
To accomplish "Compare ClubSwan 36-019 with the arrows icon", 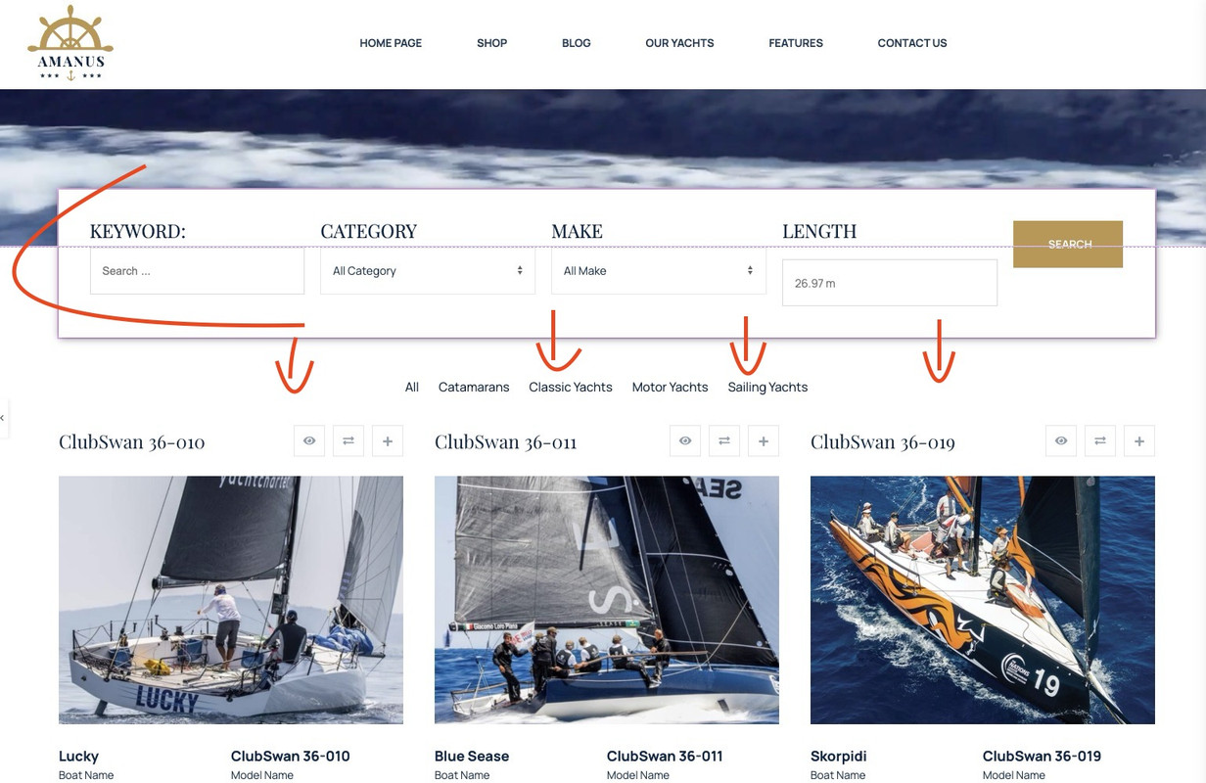I will point(1100,441).
